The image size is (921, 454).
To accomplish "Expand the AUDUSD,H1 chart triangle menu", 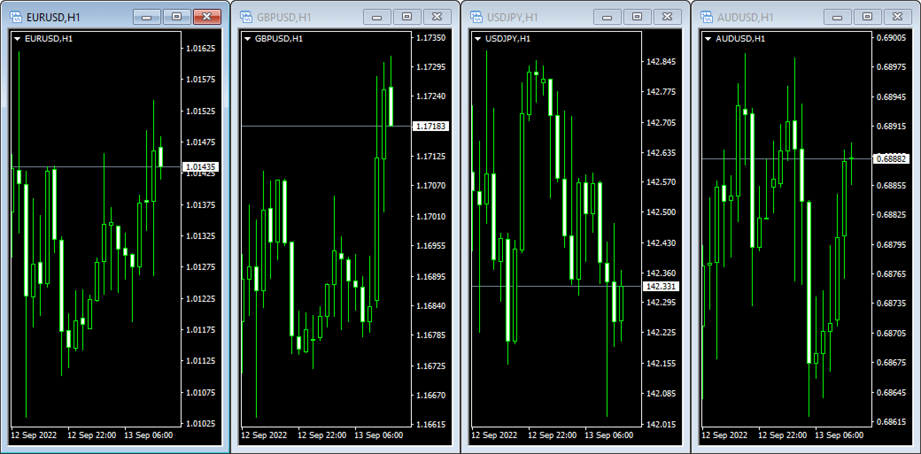I will 708,38.
